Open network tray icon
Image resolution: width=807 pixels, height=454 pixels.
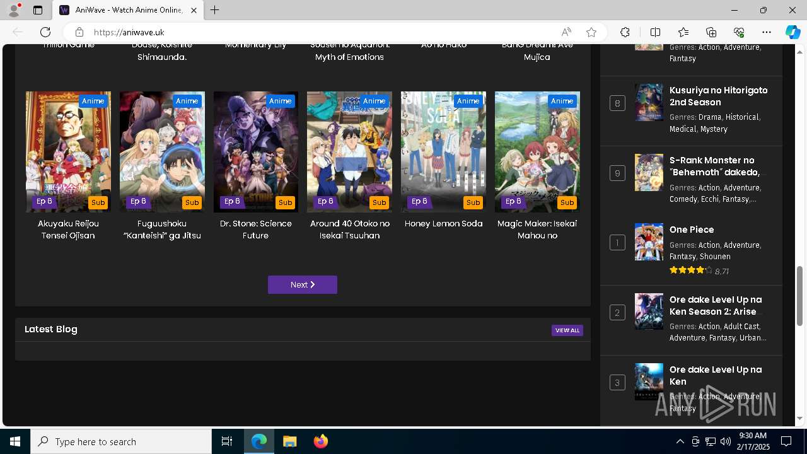[711, 441]
